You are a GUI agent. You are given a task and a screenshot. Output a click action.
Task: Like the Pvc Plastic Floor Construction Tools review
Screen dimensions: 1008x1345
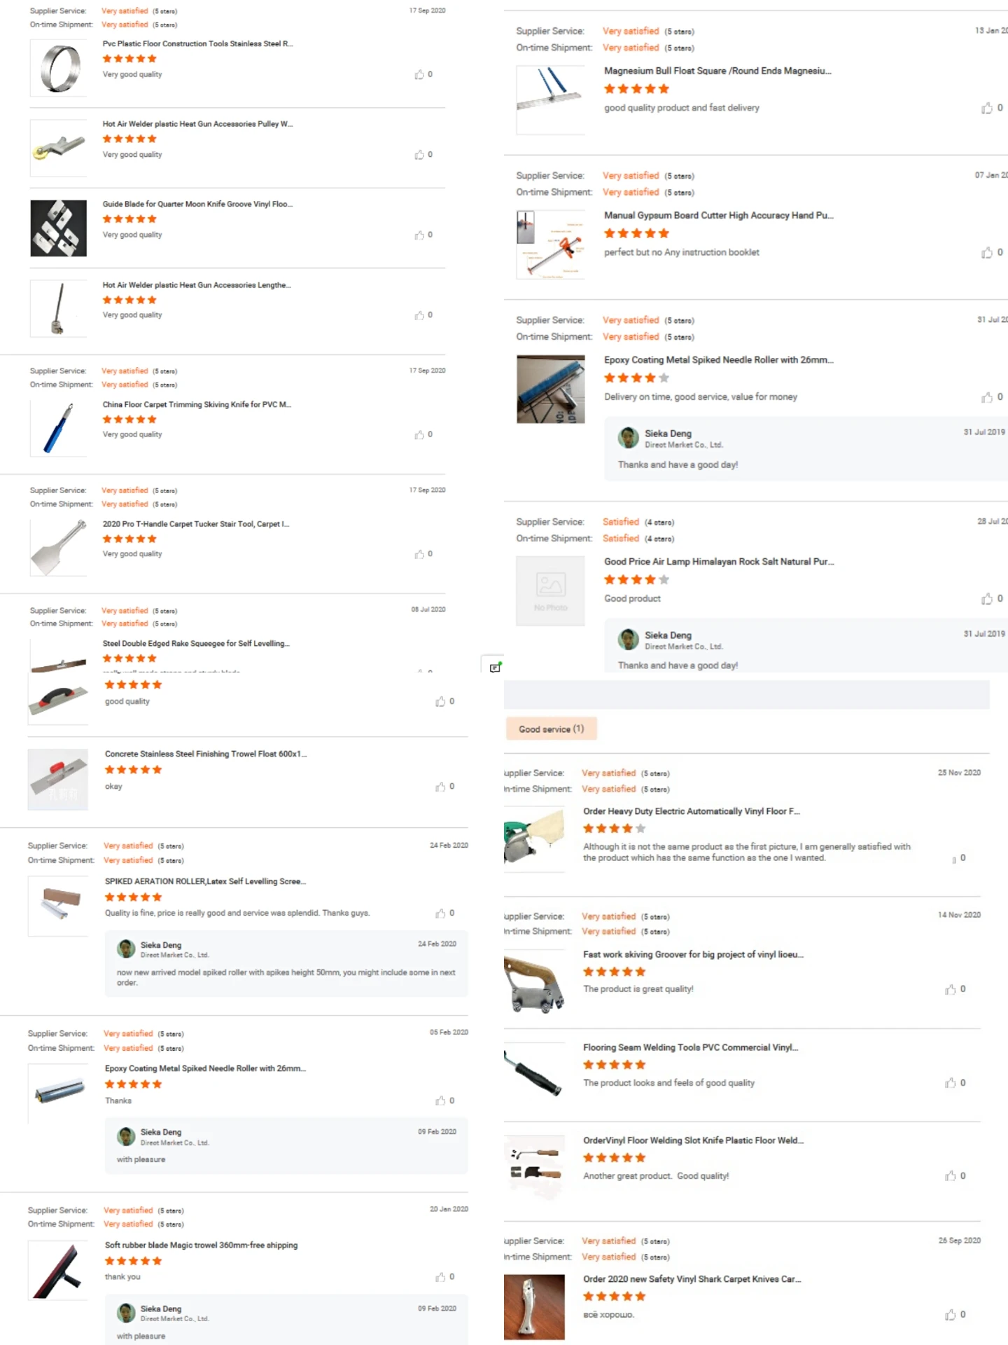click(x=419, y=74)
